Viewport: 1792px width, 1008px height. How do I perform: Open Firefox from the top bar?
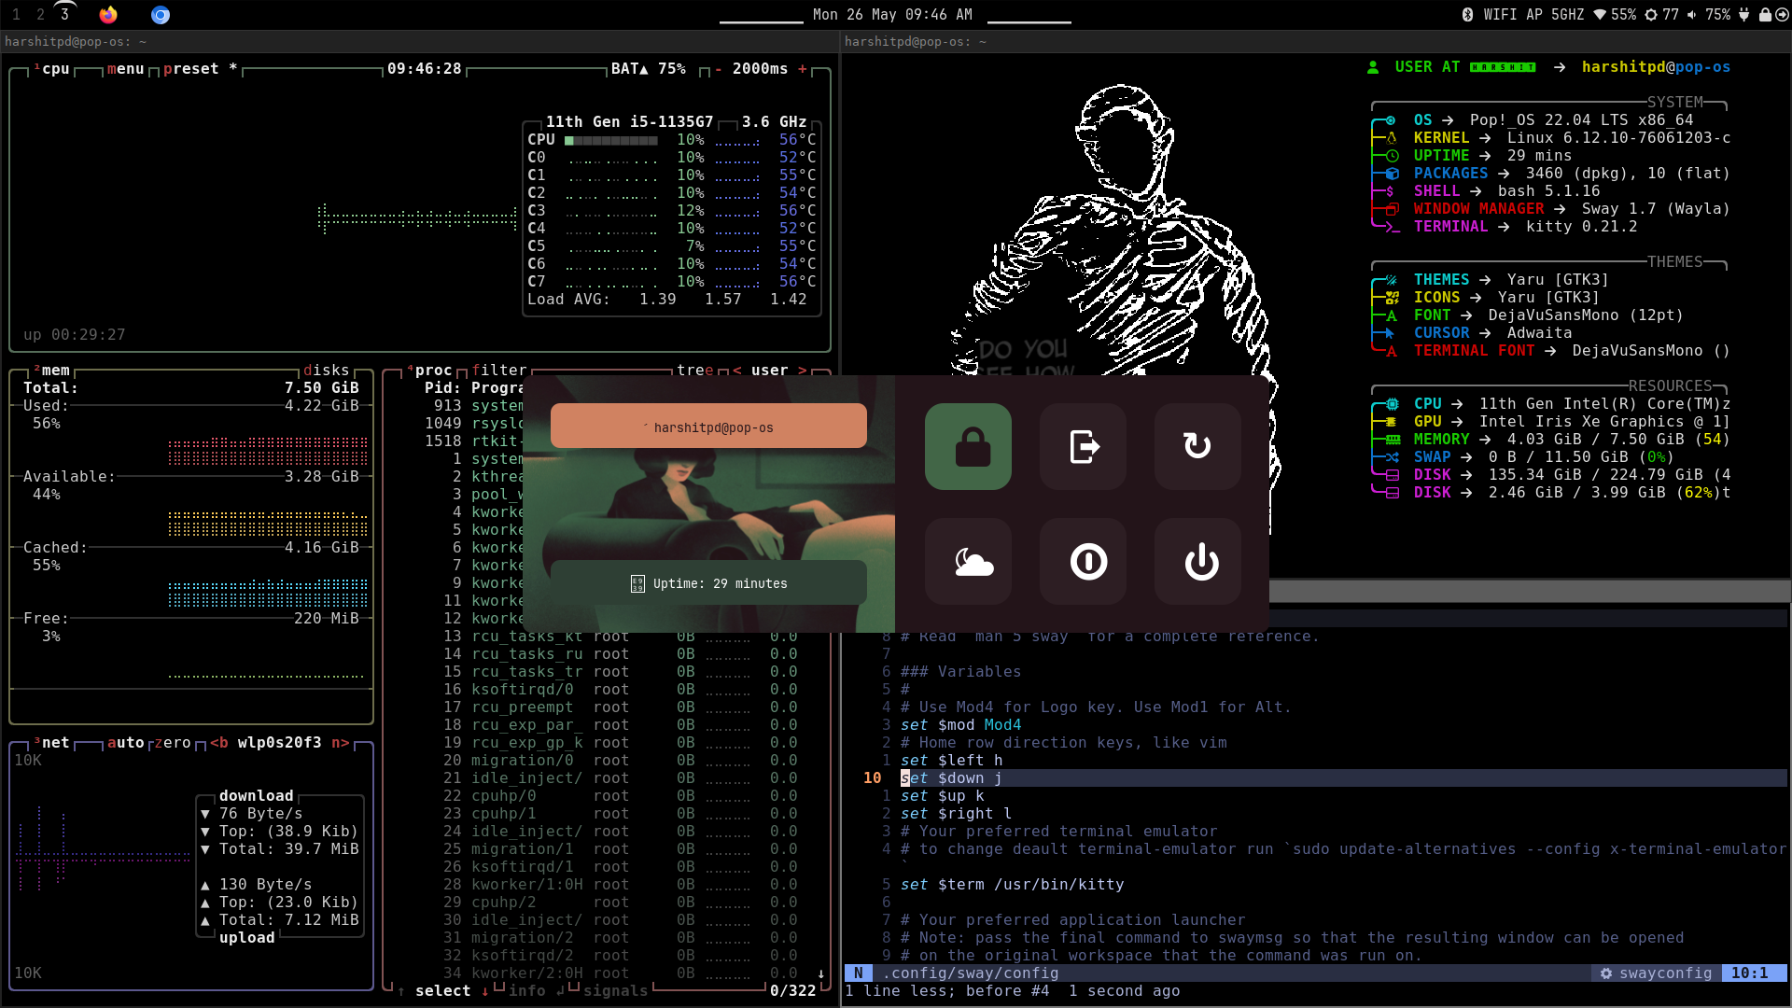pos(107,15)
